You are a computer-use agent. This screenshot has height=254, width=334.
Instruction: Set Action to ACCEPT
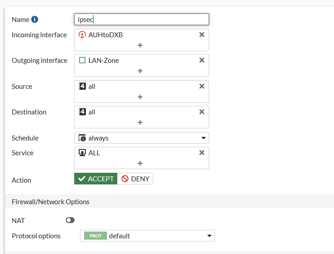point(96,179)
